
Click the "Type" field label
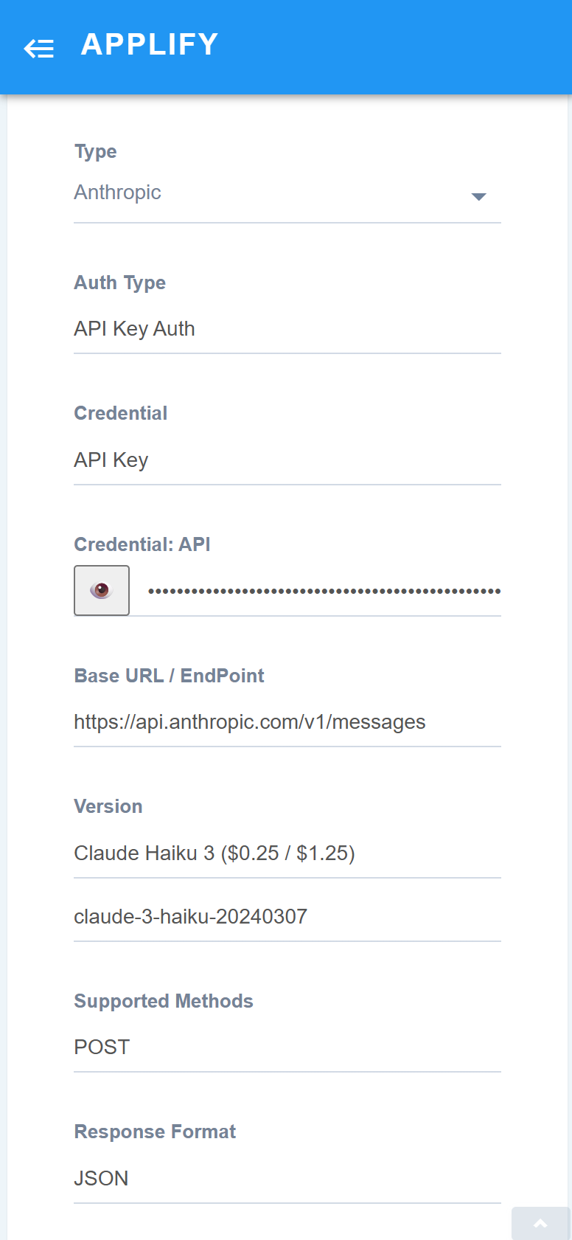tap(96, 152)
